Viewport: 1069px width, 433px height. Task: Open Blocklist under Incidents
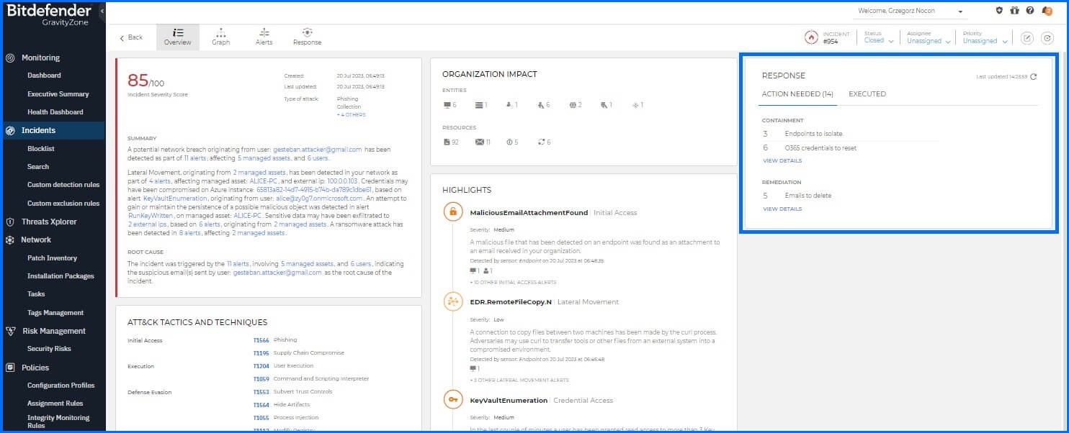coord(41,149)
